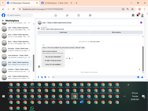The image size is (148, 111).
Task: Open the Biron conversation
Action: pos(16,43)
